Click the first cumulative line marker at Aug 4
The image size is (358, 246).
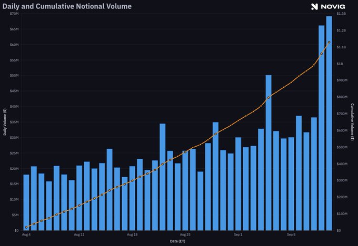[26, 227]
